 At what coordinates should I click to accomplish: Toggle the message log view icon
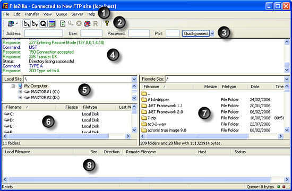pos(51,24)
